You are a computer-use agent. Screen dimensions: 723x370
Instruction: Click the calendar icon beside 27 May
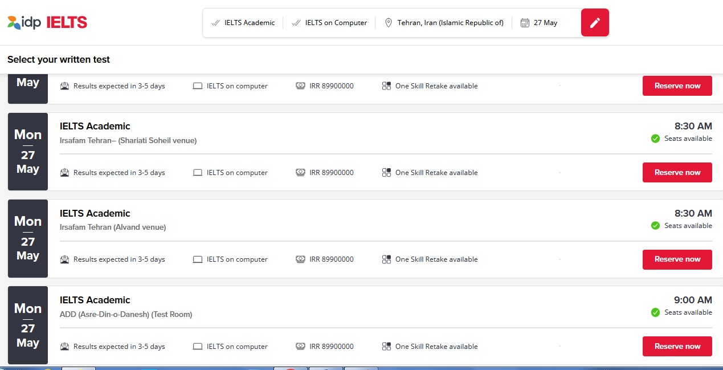(525, 23)
